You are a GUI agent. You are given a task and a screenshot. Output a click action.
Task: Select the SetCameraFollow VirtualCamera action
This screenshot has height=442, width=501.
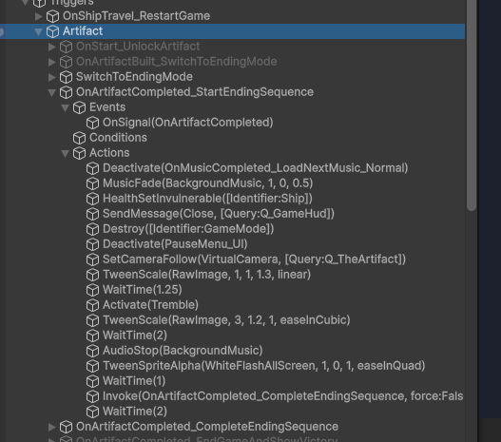254,259
